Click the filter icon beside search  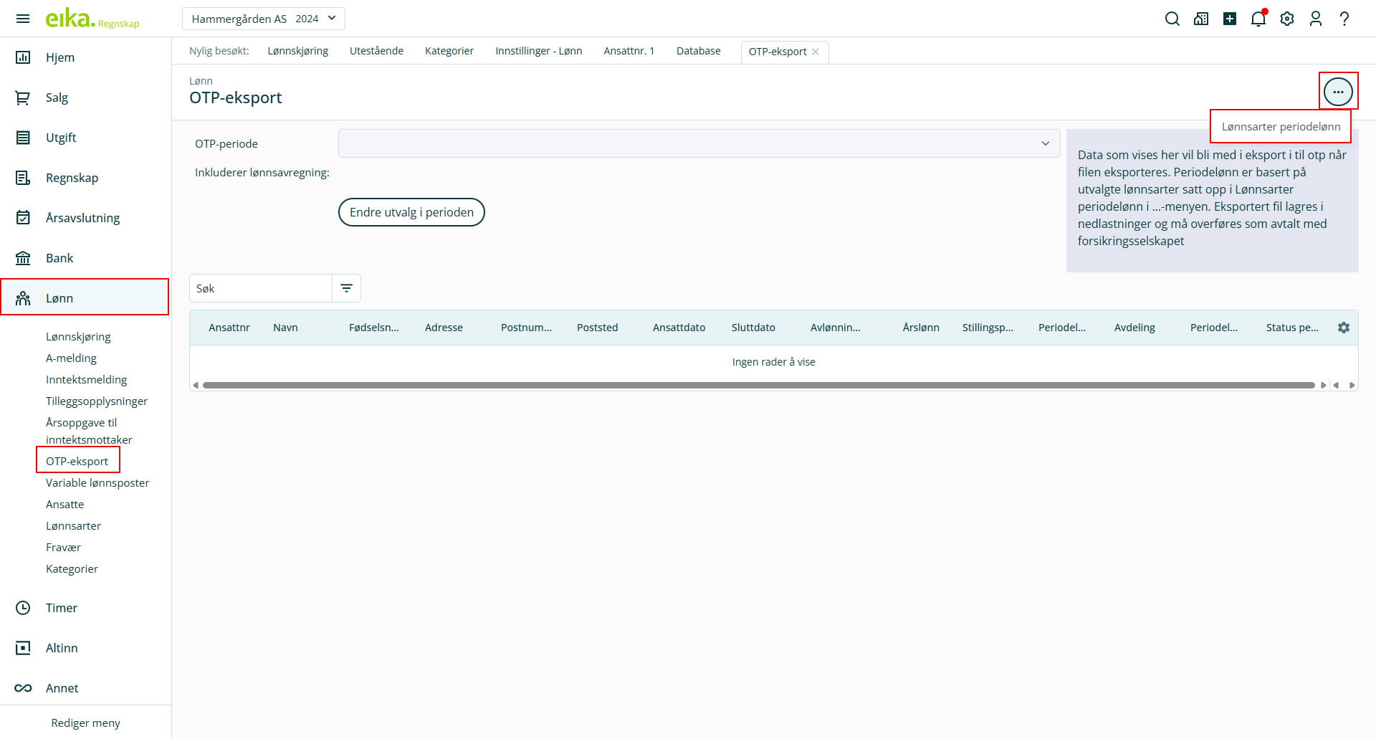coord(346,288)
